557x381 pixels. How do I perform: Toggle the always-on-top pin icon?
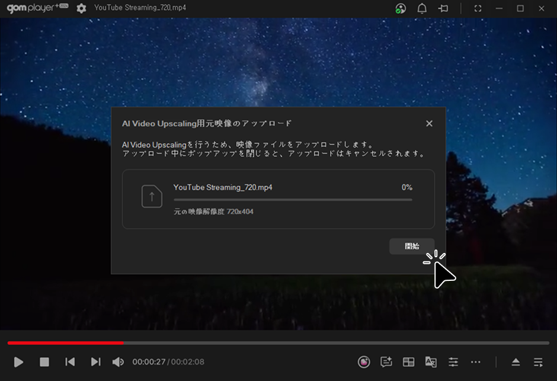[443, 8]
